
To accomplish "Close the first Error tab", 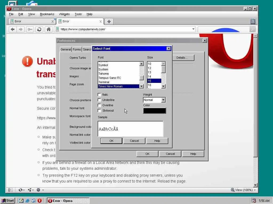I will pyautogui.click(x=53, y=21).
